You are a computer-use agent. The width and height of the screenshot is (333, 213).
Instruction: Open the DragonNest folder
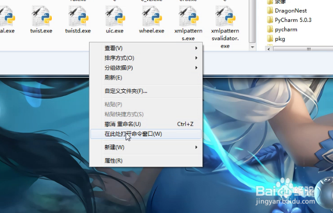pos(287,10)
